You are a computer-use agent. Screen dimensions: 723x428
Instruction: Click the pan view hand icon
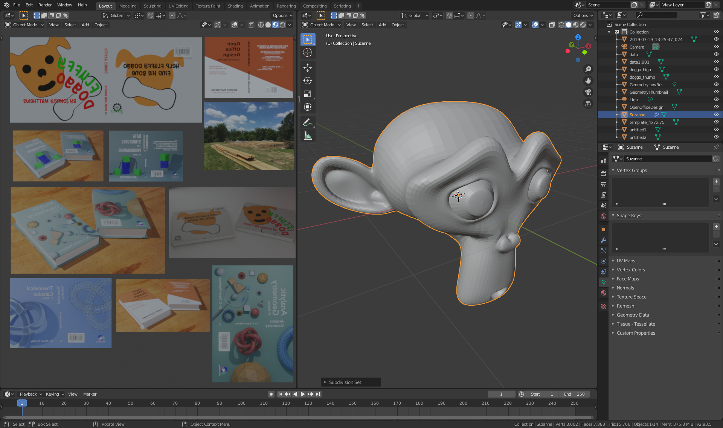[588, 81]
